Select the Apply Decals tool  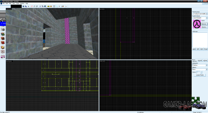(3, 43)
